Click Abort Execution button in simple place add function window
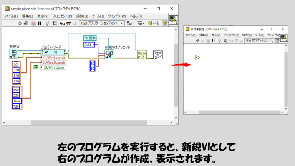 click(33, 23)
